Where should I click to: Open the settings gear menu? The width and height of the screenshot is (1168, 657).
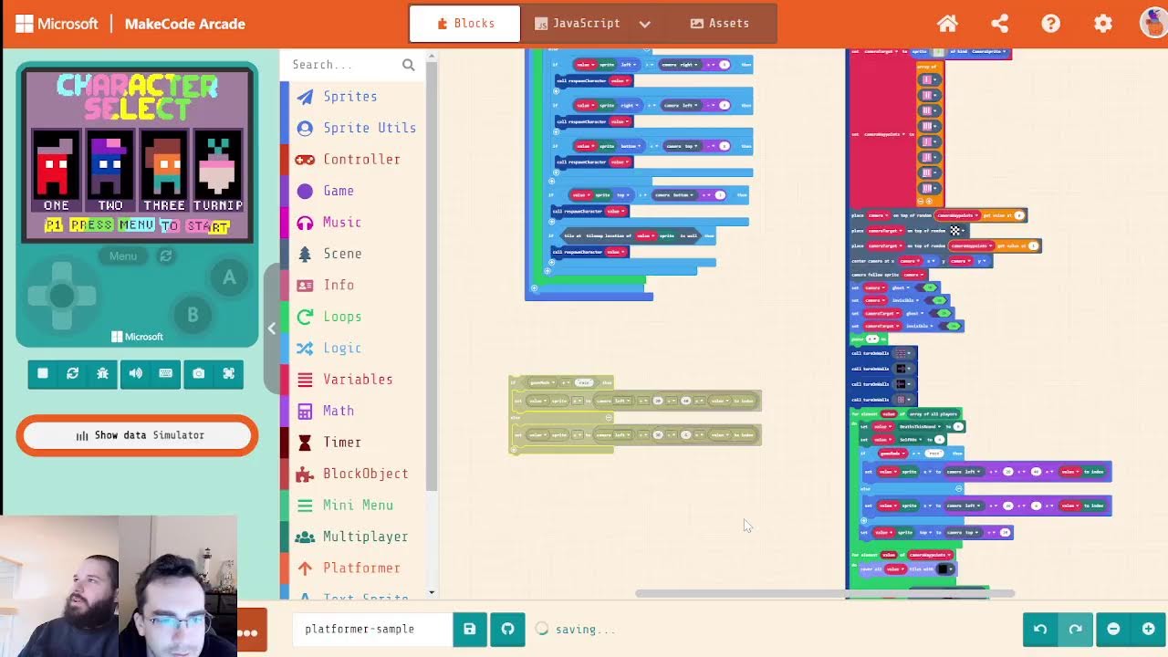pyautogui.click(x=1103, y=24)
